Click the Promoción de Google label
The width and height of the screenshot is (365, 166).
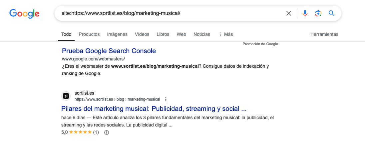(260, 44)
